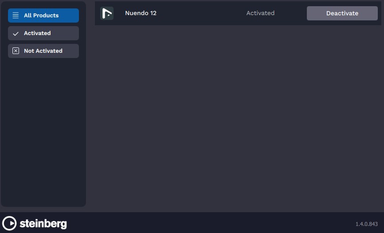Show Not Activated products

[43, 51]
